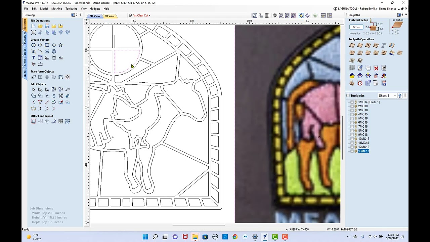The image size is (430, 242).
Task: Toggle the snap grid icon
Action: (267, 15)
